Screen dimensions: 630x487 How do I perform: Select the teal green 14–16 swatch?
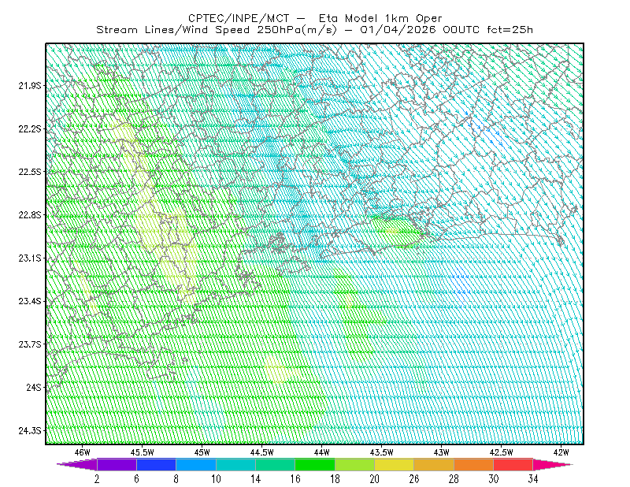[x=275, y=464]
